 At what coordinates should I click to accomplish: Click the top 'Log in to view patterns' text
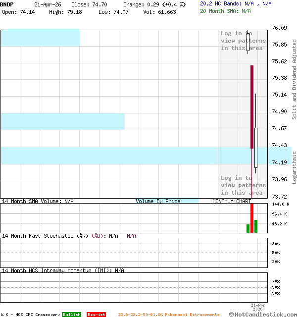click(x=243, y=41)
